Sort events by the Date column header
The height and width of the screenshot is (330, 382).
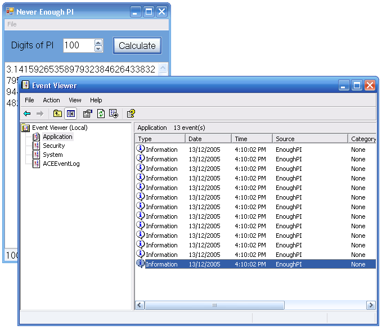click(x=208, y=139)
